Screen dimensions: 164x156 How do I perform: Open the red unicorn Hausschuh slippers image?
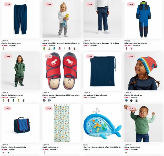61,71
